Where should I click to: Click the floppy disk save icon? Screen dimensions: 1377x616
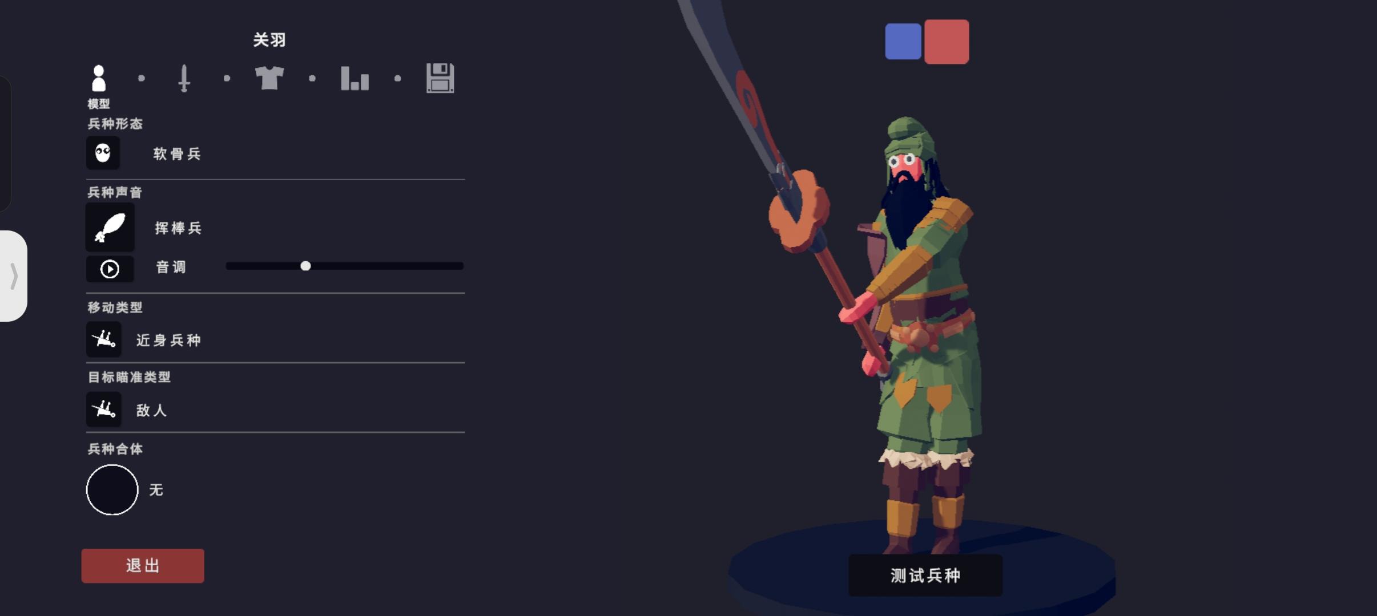[440, 78]
